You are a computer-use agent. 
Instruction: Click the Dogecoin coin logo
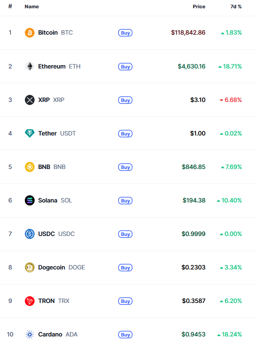pos(29,268)
